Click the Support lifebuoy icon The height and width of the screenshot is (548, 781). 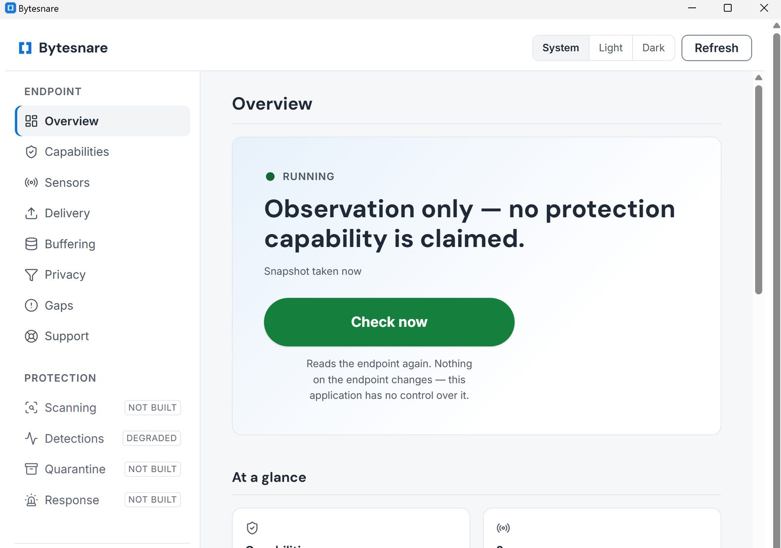pyautogui.click(x=31, y=336)
